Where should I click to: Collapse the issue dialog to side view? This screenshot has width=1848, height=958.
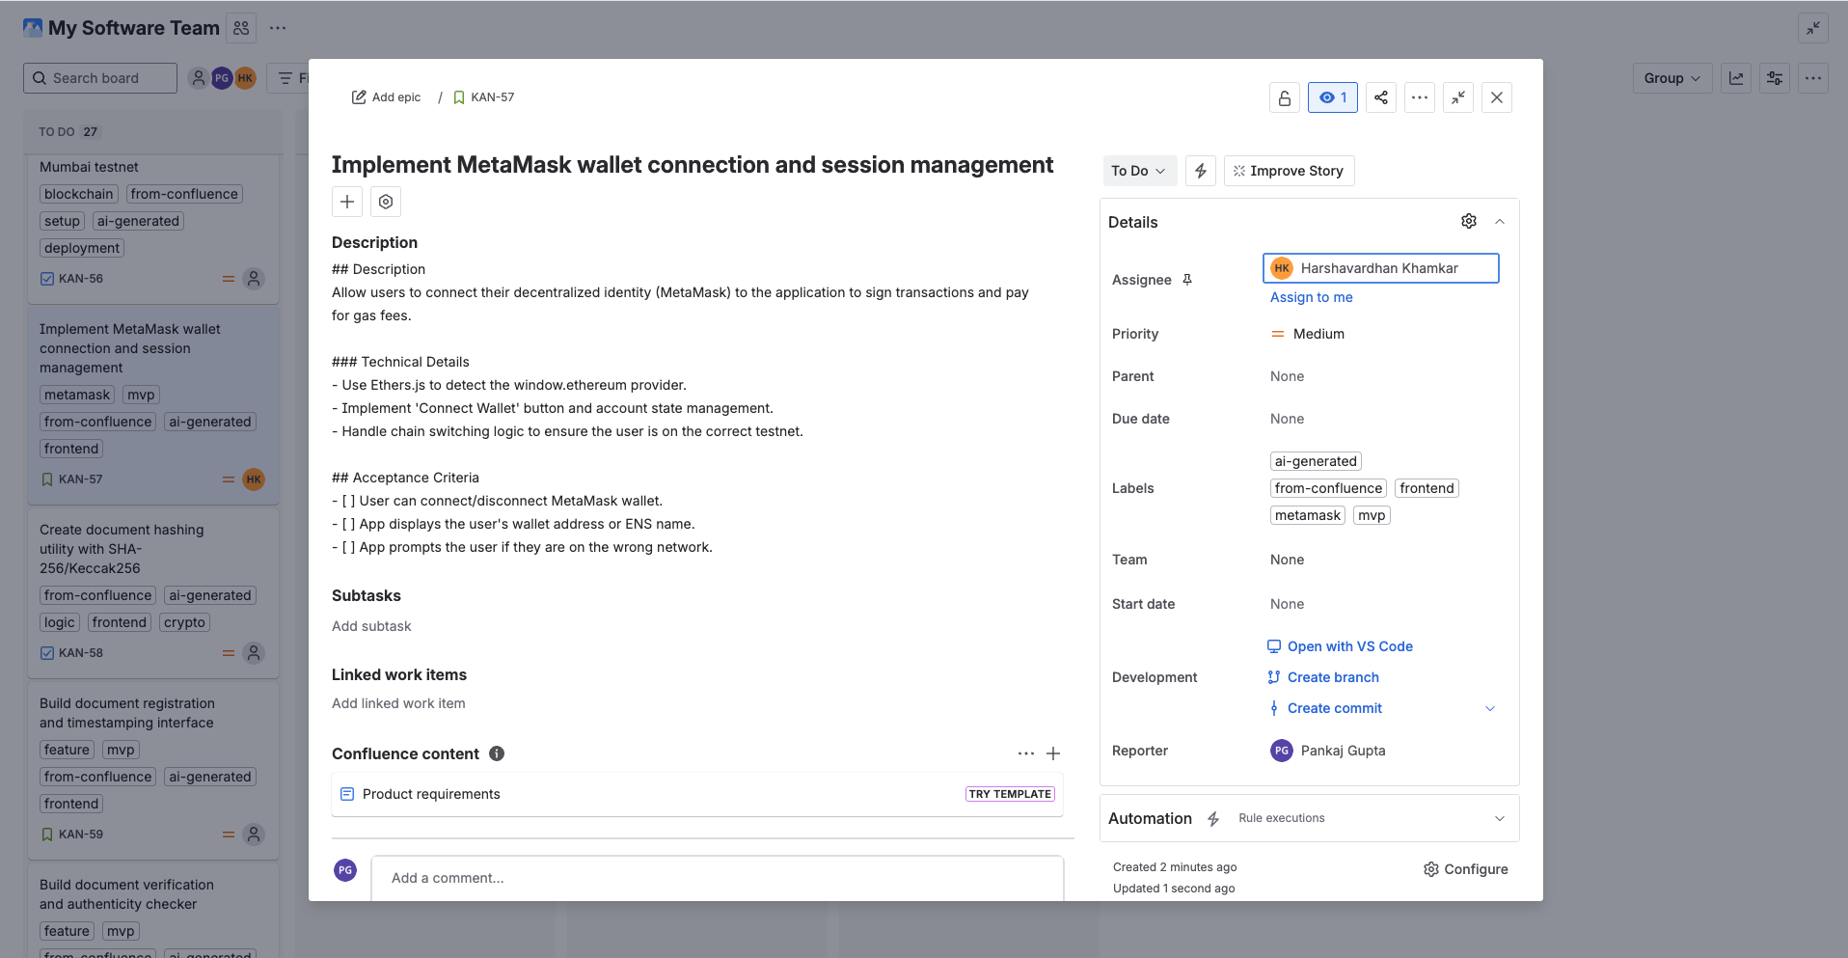pyautogui.click(x=1458, y=97)
